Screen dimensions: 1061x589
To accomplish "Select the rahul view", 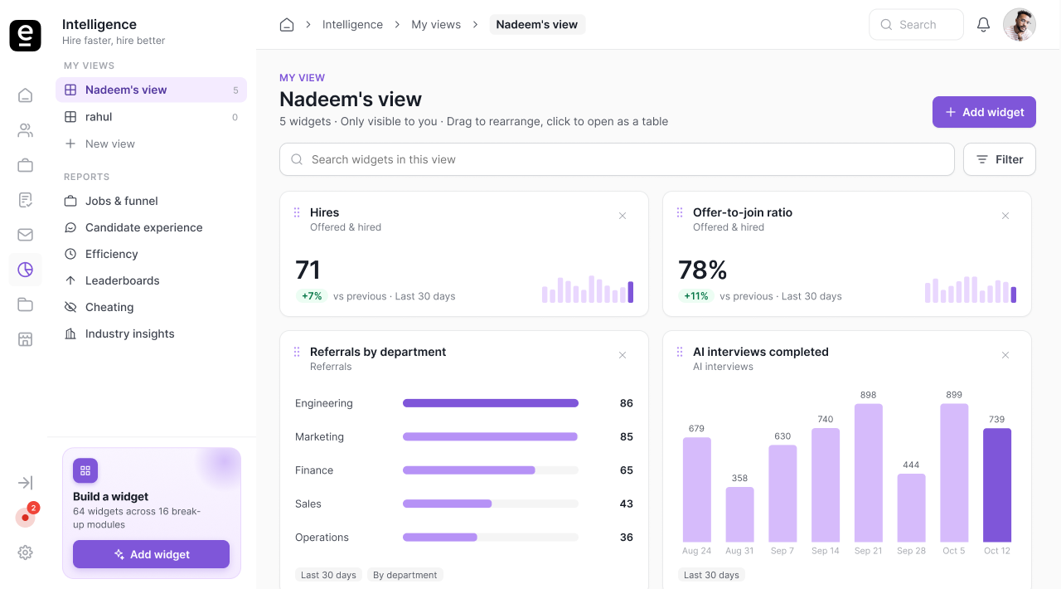I will coord(151,117).
